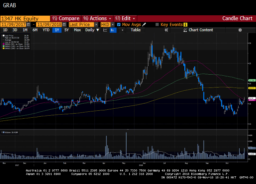Select 5Y time range

[66, 30]
